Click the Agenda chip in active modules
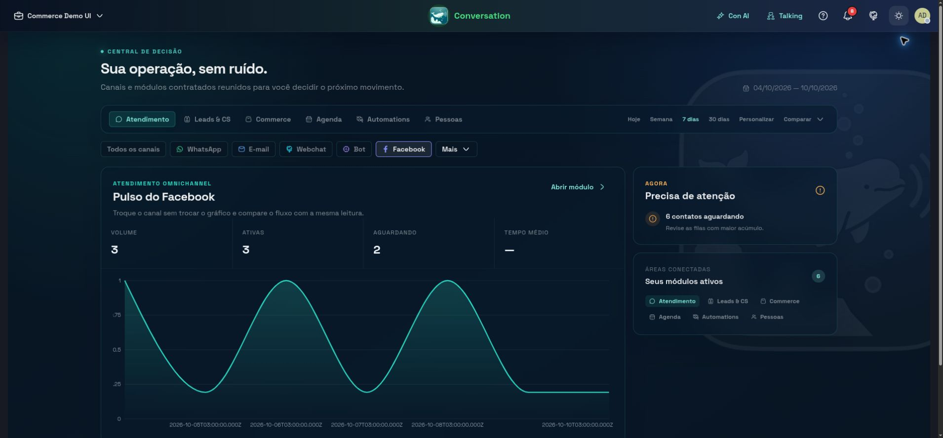This screenshot has width=943, height=438. [x=665, y=317]
